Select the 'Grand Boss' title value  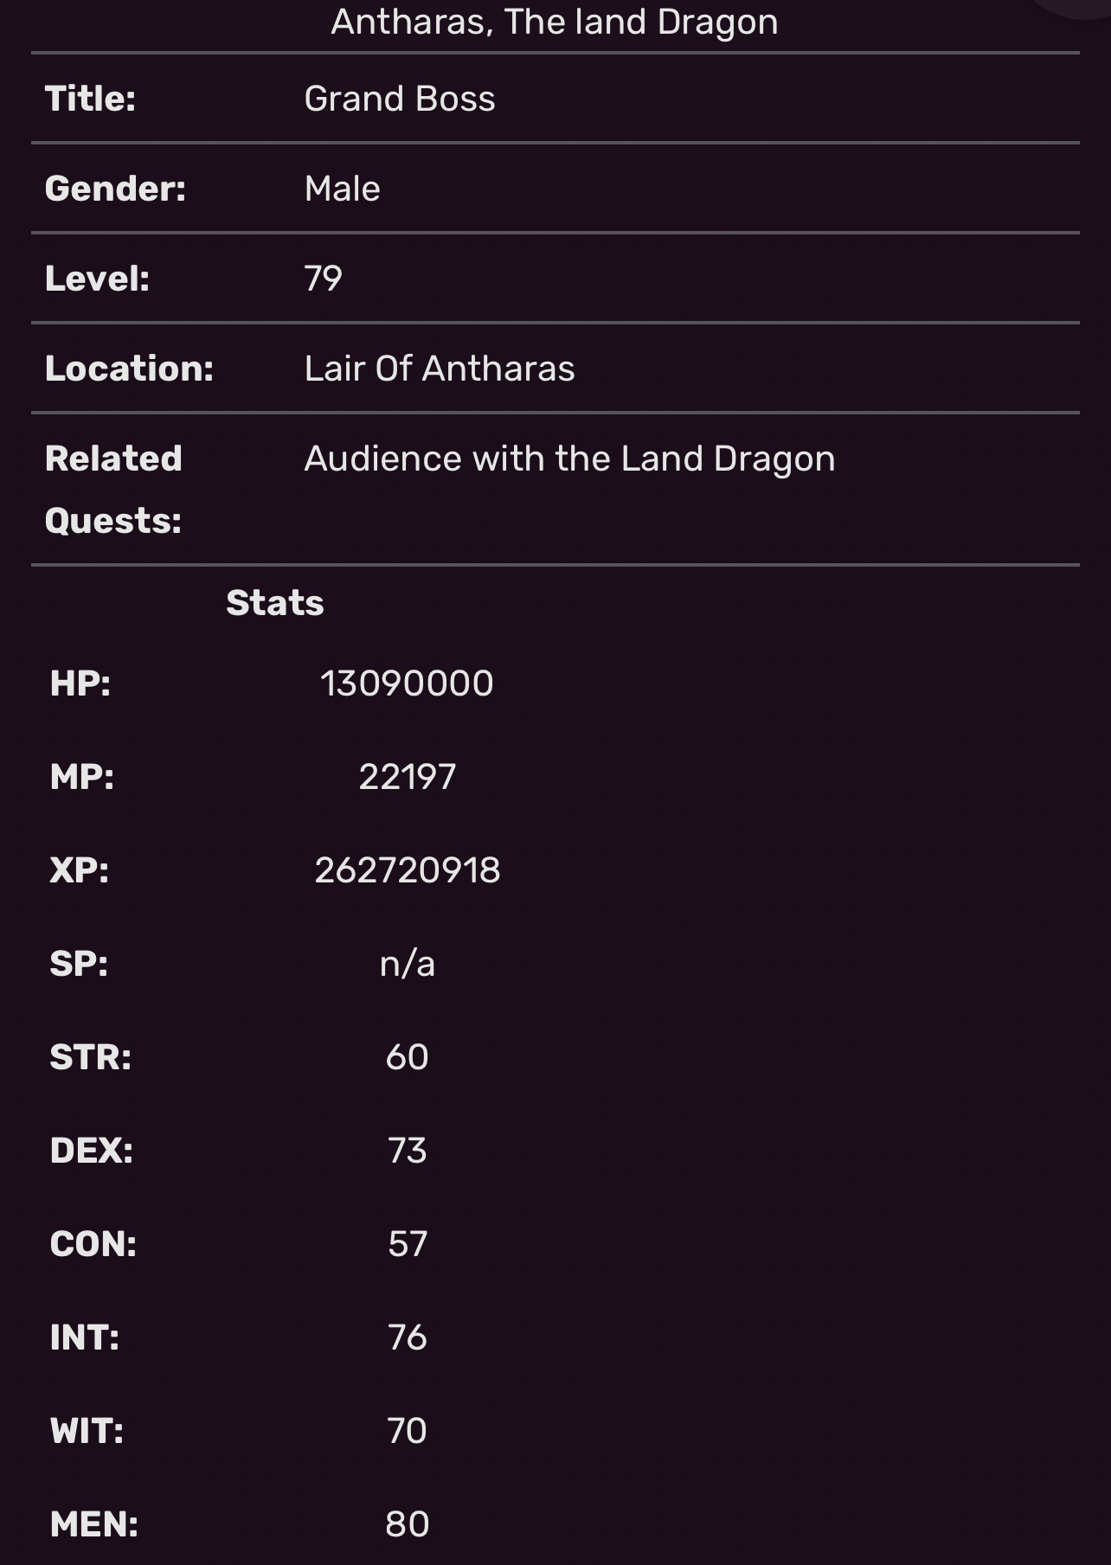(x=400, y=99)
